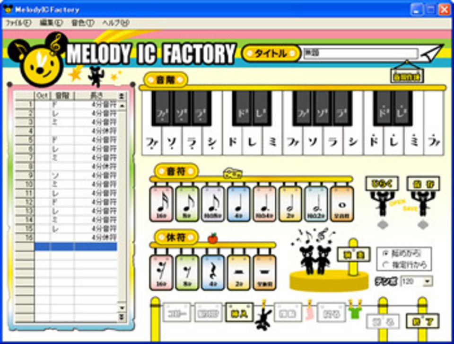Open the ヘルプ(H) menu
The width and height of the screenshot is (454, 344).
pyautogui.click(x=116, y=23)
